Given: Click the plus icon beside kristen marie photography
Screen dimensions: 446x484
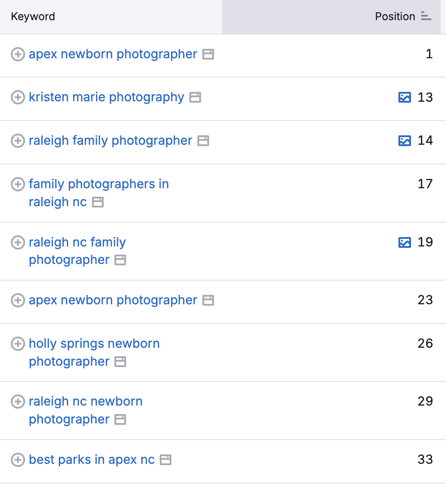Looking at the screenshot, I should click(18, 97).
